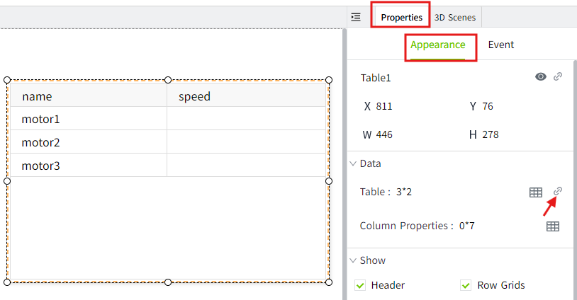
Task: Collapse the Data section
Action: point(353,163)
